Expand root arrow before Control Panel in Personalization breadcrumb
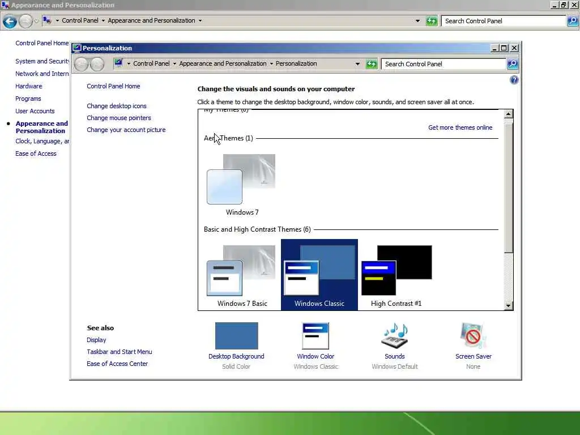Image resolution: width=580 pixels, height=435 pixels. 129,63
